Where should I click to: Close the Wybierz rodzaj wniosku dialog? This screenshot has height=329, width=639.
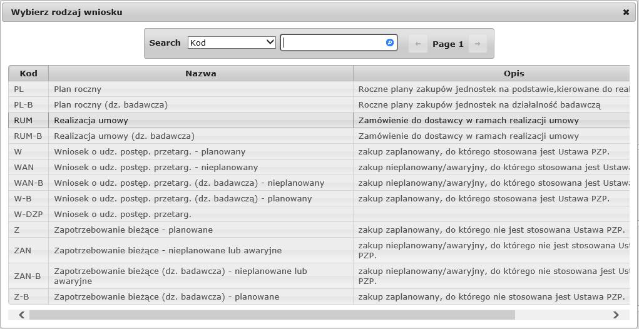pyautogui.click(x=626, y=13)
